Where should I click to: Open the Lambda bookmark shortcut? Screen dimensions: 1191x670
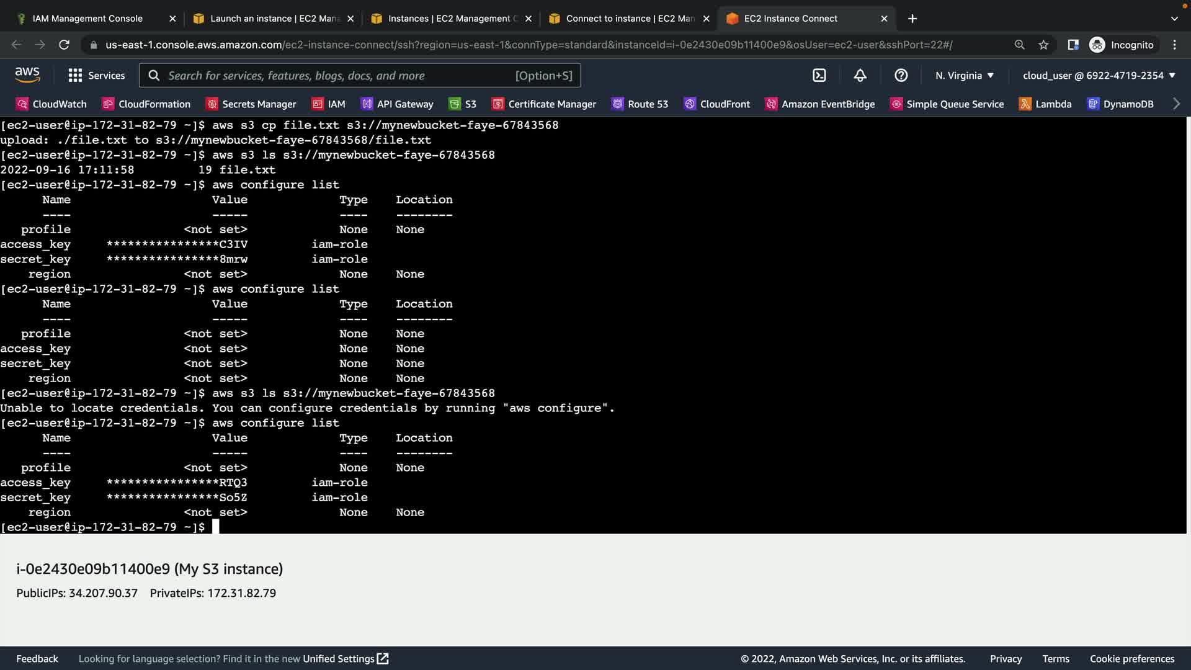1045,104
